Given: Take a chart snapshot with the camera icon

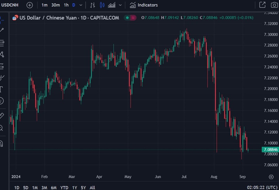Looking at the screenshot, I should (274, 5).
